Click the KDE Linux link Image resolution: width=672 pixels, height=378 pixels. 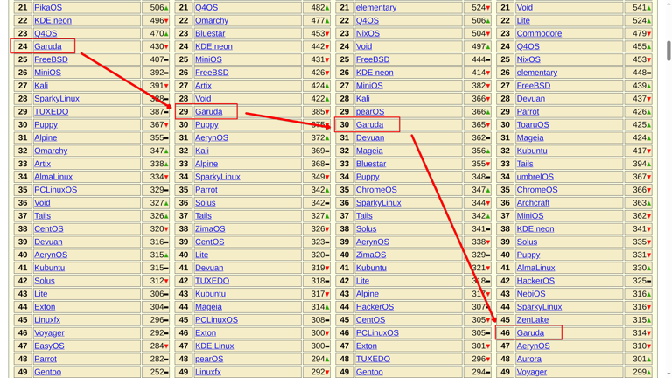coord(214,346)
